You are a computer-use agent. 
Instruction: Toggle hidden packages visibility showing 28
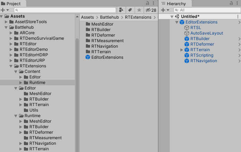click(151, 10)
